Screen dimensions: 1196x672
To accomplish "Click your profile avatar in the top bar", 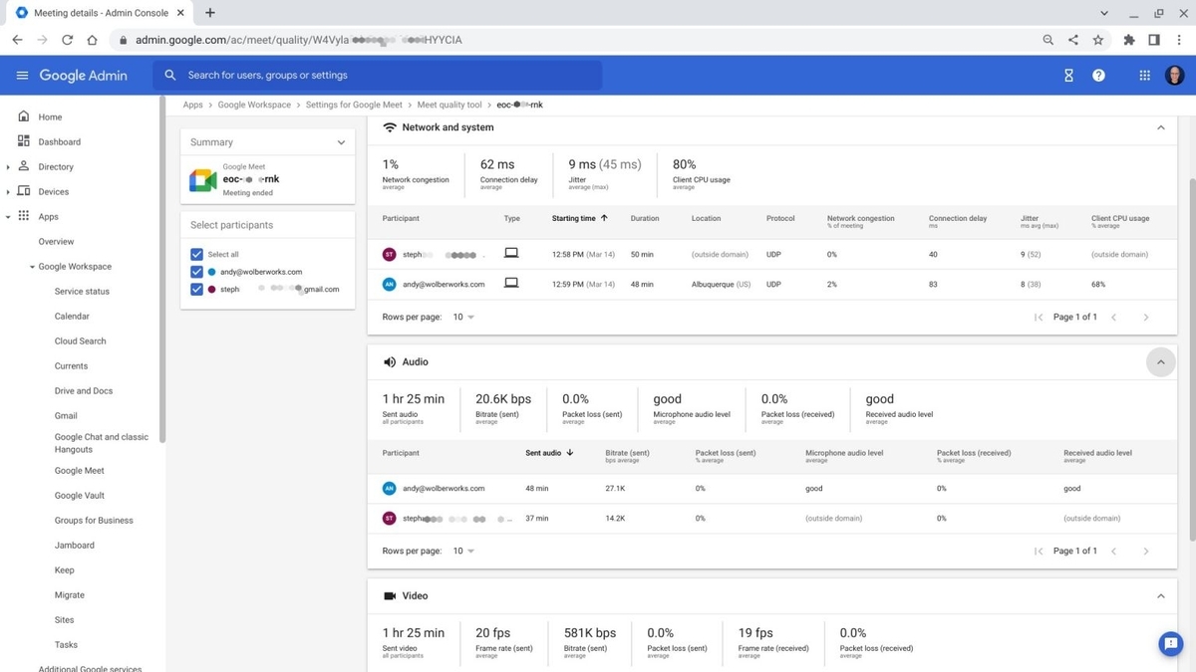I will (1173, 75).
